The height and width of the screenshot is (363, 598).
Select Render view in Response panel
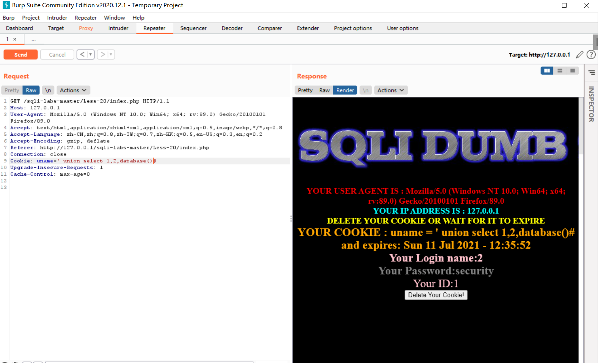345,90
